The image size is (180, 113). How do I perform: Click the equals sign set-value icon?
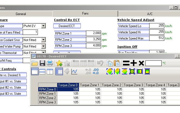pos(126,63)
